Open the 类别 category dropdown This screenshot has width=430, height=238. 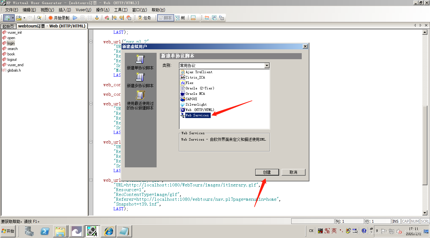[x=267, y=66]
